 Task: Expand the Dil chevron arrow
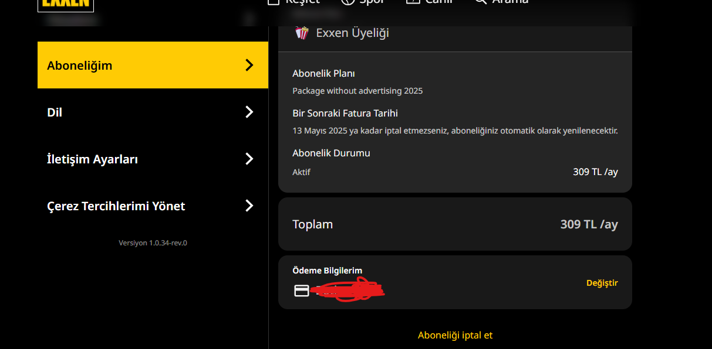(x=249, y=112)
